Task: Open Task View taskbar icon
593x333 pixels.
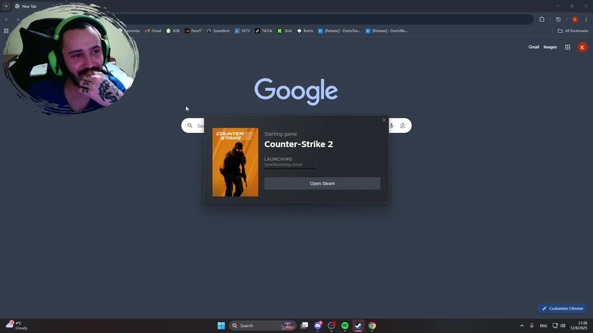Action: (304, 326)
